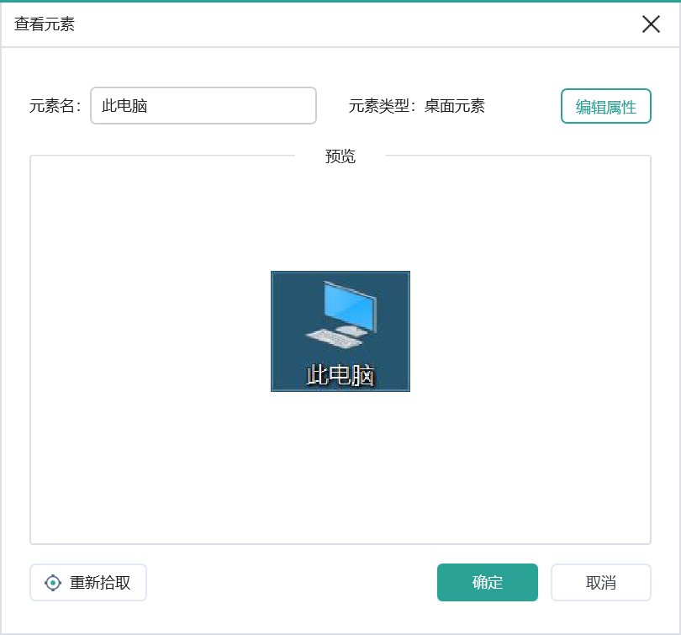Re-pick the element with 重新拾取

(88, 582)
